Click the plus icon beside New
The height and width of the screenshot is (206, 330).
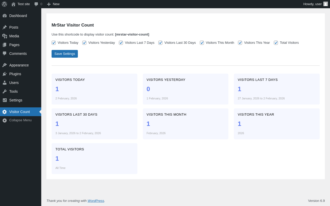[49, 4]
